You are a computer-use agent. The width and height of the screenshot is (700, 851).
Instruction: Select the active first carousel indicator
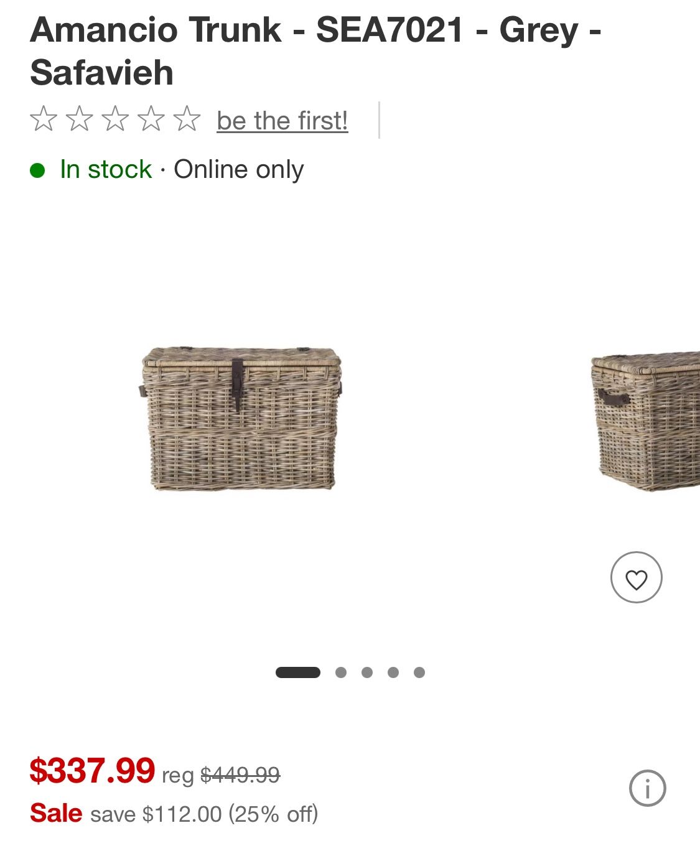click(298, 672)
